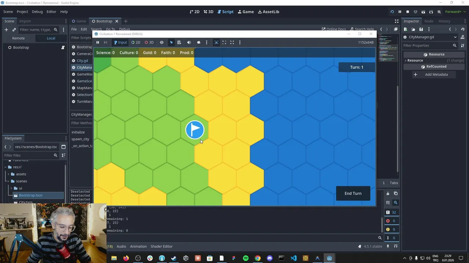Collapse the scenes folder
The height and width of the screenshot is (263, 469).
coord(8,181)
